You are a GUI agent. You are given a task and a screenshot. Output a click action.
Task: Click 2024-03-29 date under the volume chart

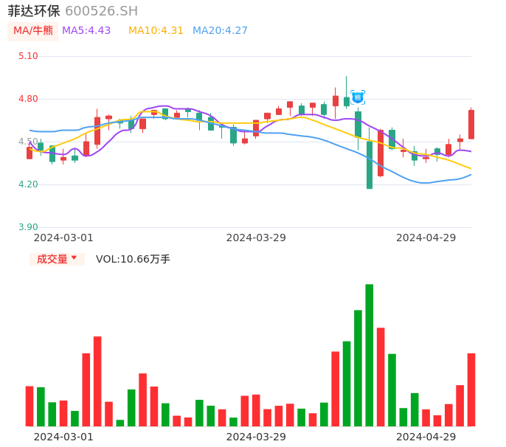(x=256, y=437)
